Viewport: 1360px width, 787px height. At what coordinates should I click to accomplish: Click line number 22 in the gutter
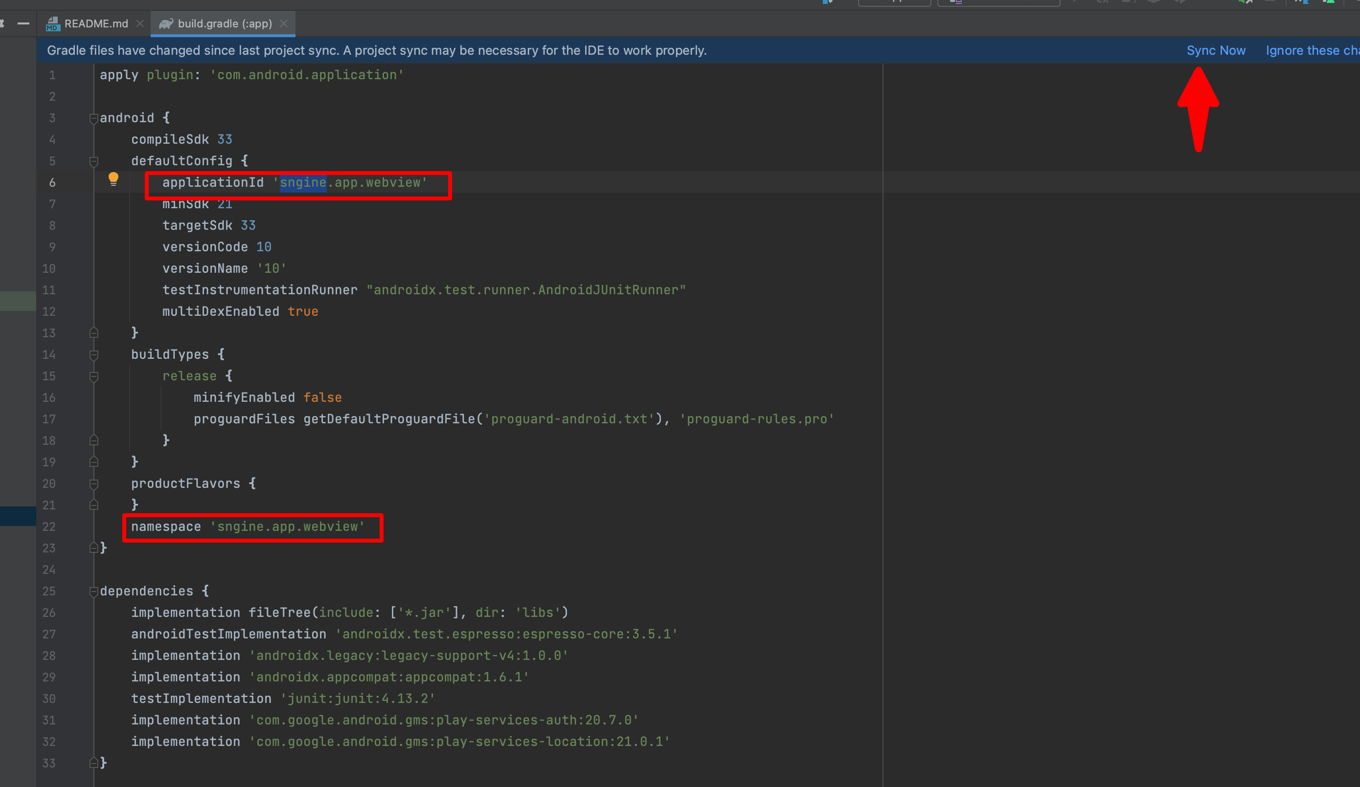pyautogui.click(x=49, y=527)
